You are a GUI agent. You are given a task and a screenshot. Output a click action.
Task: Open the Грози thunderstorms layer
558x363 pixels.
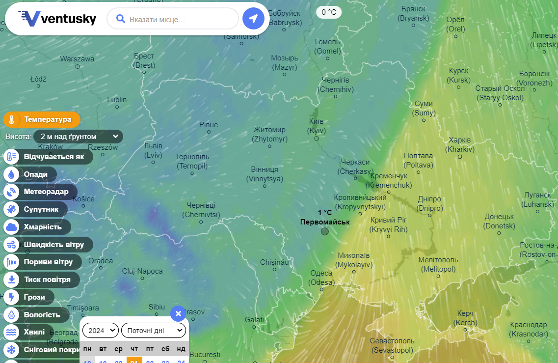(29, 297)
